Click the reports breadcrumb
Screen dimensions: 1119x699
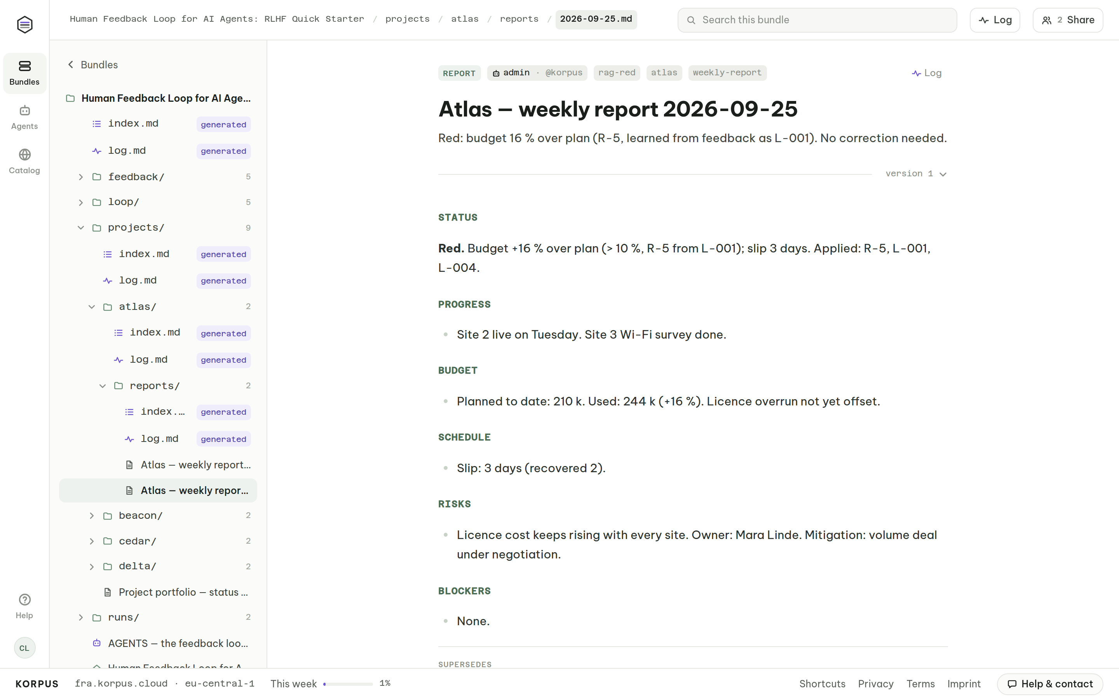point(519,19)
